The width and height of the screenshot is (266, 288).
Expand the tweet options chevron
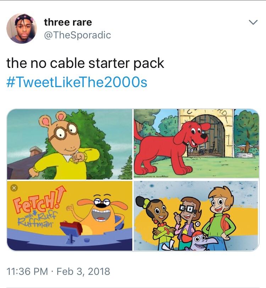point(253,22)
